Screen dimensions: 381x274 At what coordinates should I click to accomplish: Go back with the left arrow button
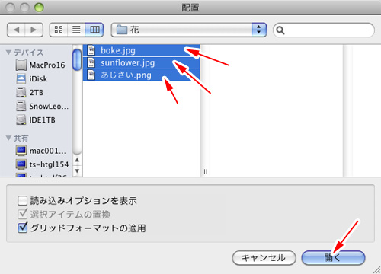point(16,30)
